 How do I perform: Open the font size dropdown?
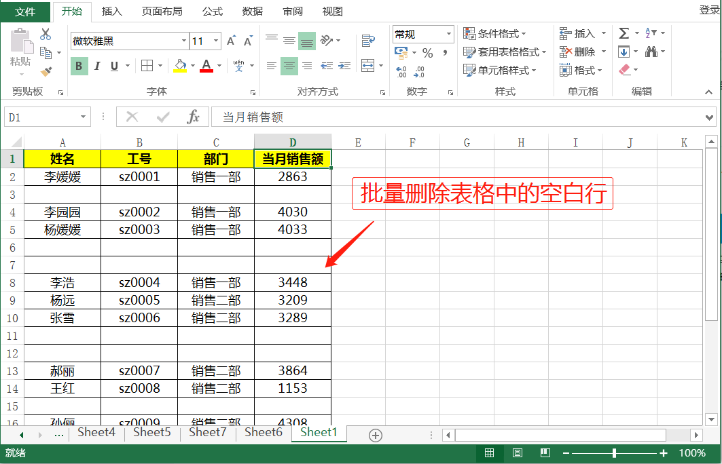216,41
